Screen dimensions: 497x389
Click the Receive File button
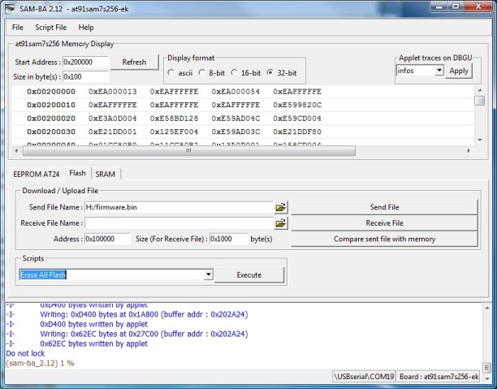(x=384, y=223)
